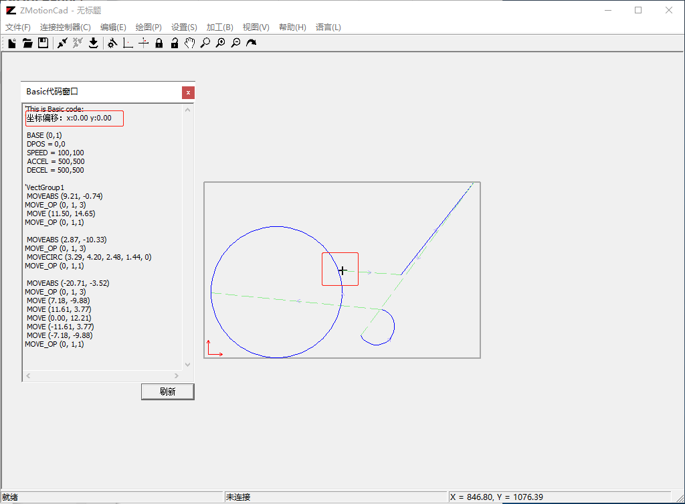Click the MOVEABS (2.87, -10.33) line

click(66, 240)
